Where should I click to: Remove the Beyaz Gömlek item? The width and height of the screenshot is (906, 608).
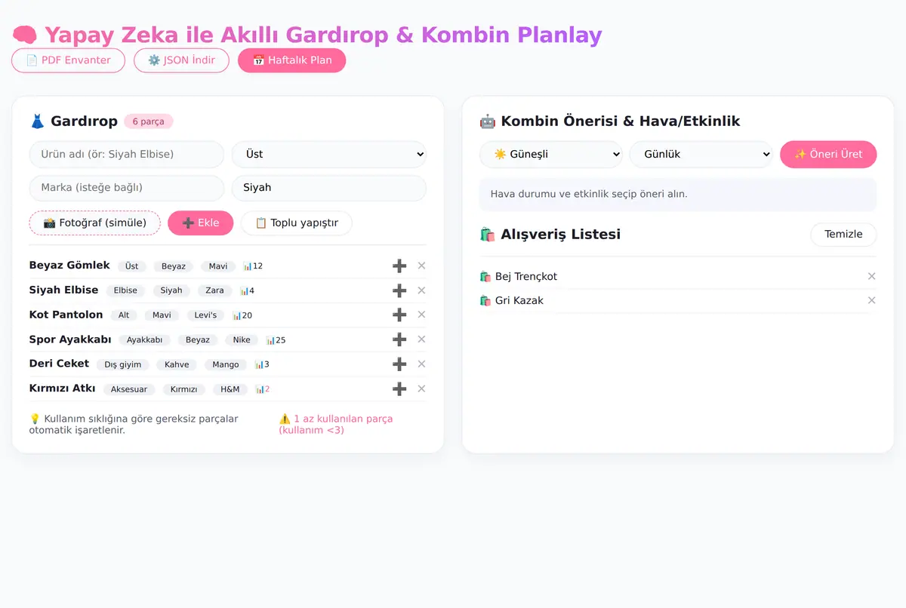click(x=421, y=266)
